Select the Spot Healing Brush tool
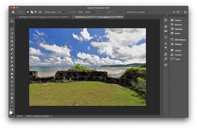This screenshot has width=197, height=129. [x=12, y=49]
